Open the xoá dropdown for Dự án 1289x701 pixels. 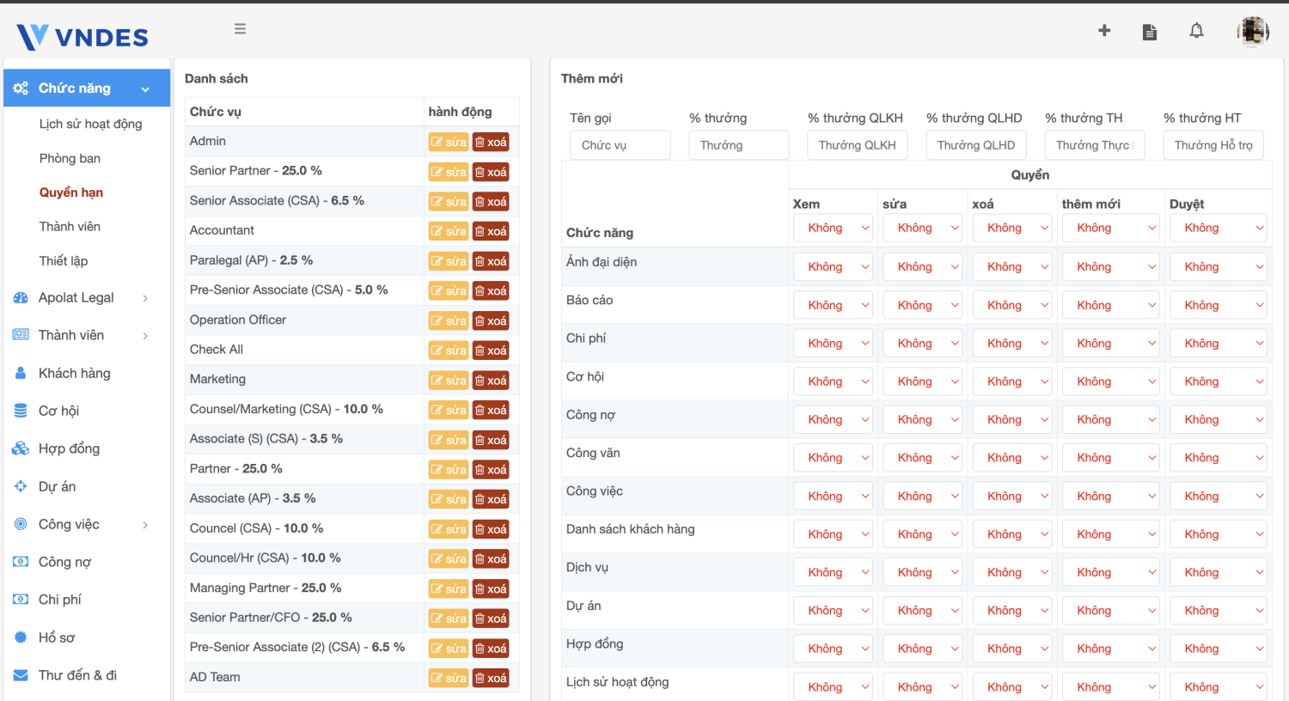(x=1012, y=611)
